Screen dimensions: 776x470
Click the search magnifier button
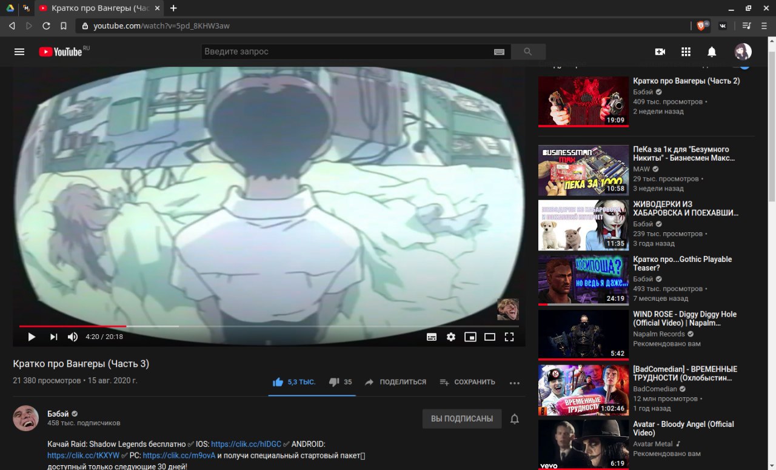click(x=528, y=52)
